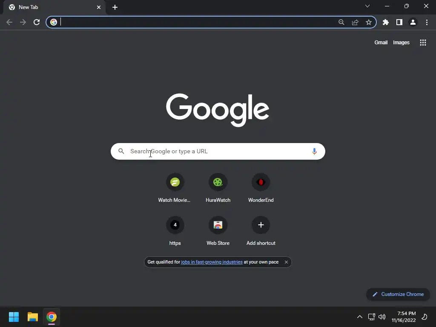Viewport: 436px width, 327px height.
Task: Close the New Tab tab
Action: 99,7
